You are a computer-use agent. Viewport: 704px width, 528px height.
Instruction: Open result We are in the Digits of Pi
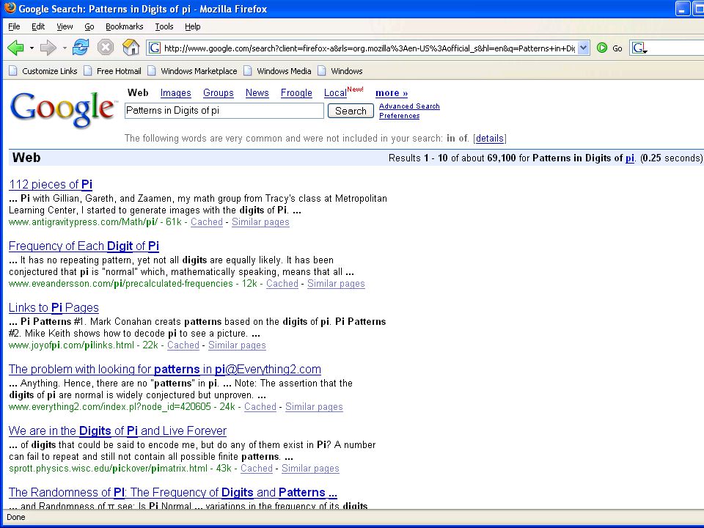coord(117,430)
